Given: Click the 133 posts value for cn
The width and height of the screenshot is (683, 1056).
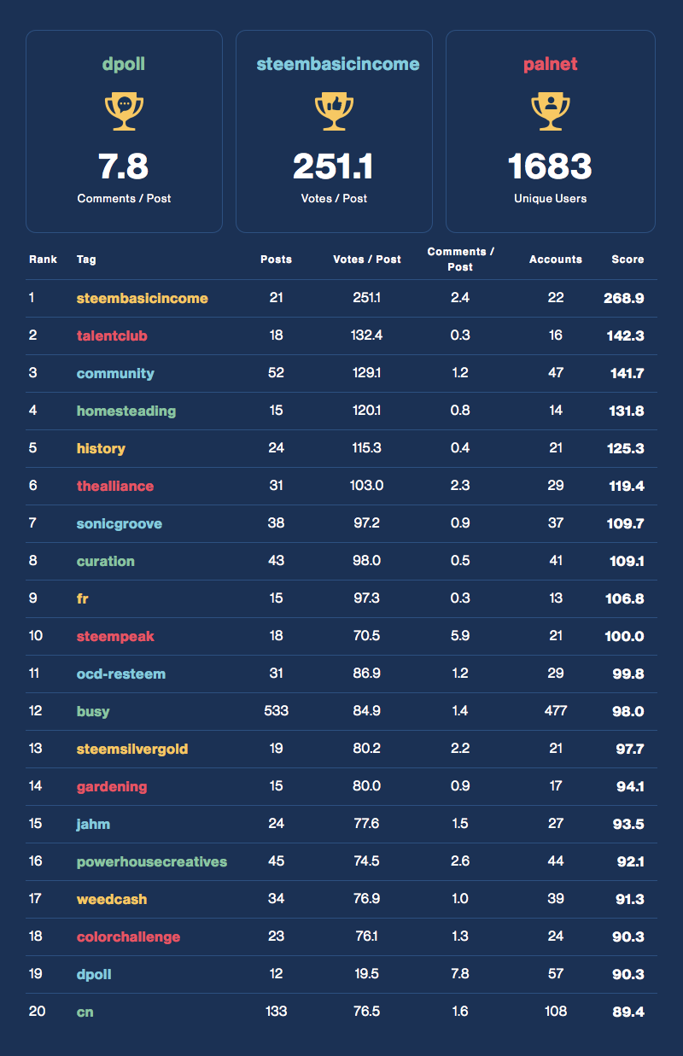Looking at the screenshot, I should pyautogui.click(x=277, y=1012).
